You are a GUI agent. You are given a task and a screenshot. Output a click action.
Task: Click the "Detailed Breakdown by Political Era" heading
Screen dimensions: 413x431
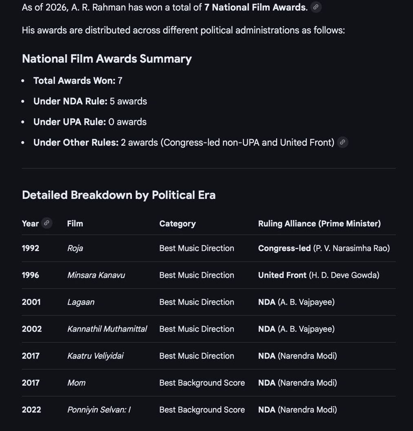(119, 195)
